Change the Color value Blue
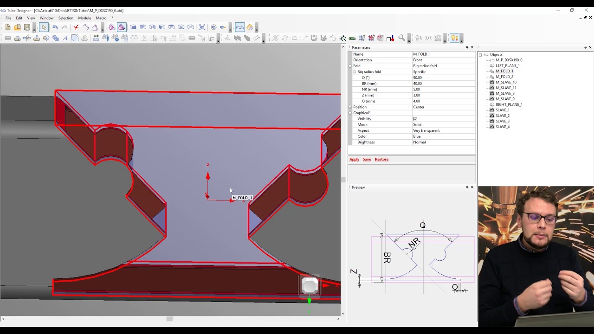 444,136
